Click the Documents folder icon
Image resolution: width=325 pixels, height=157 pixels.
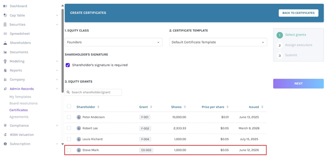tap(6, 52)
